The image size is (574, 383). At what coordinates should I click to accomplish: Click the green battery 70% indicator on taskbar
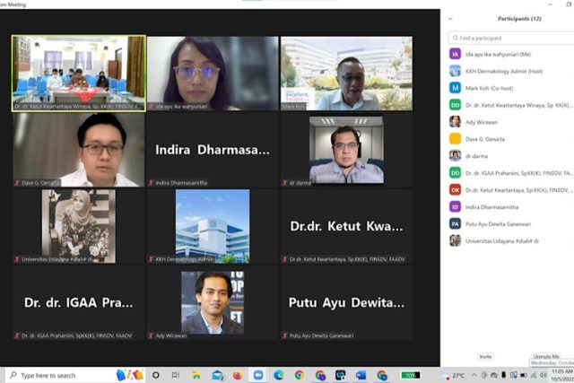point(411,375)
